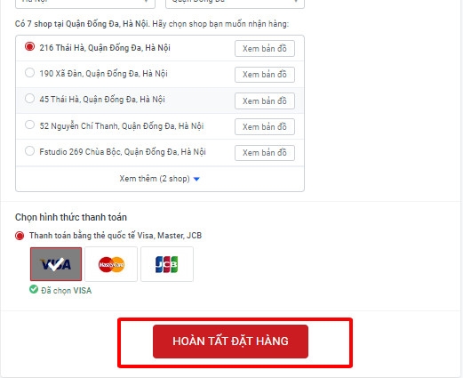Choose 45 Thái Hà shop radio option
Viewport: 463px width, 378px height.
tap(29, 98)
